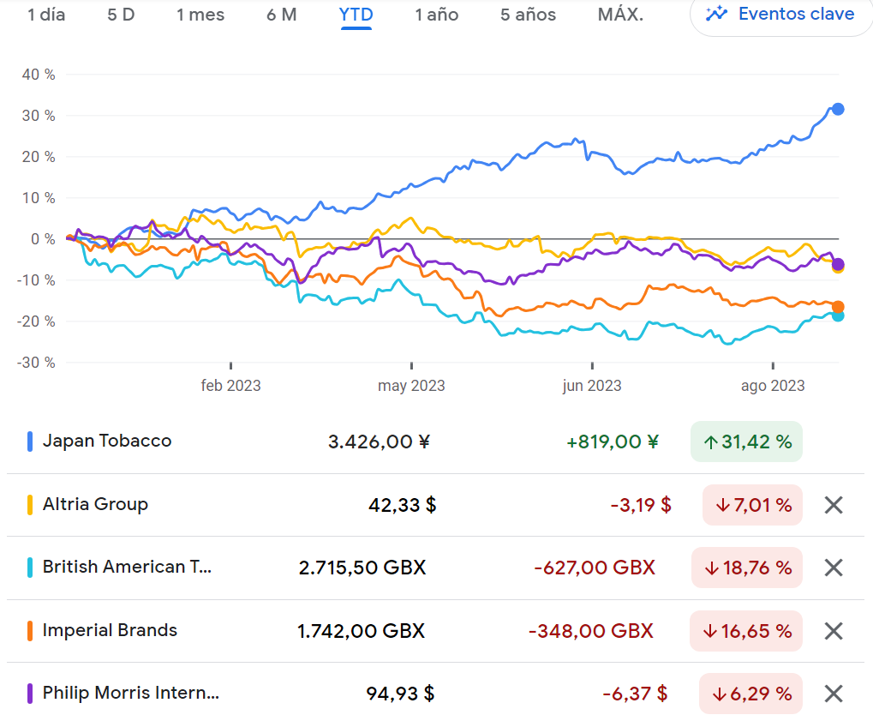Click the orange Imperial Brands color marker

pyautogui.click(x=30, y=631)
